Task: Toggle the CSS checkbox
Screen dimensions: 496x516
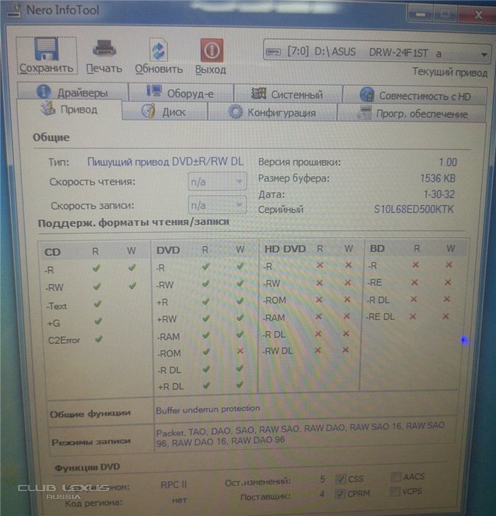Action: coord(341,479)
